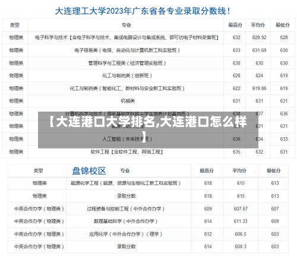
Task: Click highest score 614 in 数理基础科学 row
Action: tap(208, 221)
